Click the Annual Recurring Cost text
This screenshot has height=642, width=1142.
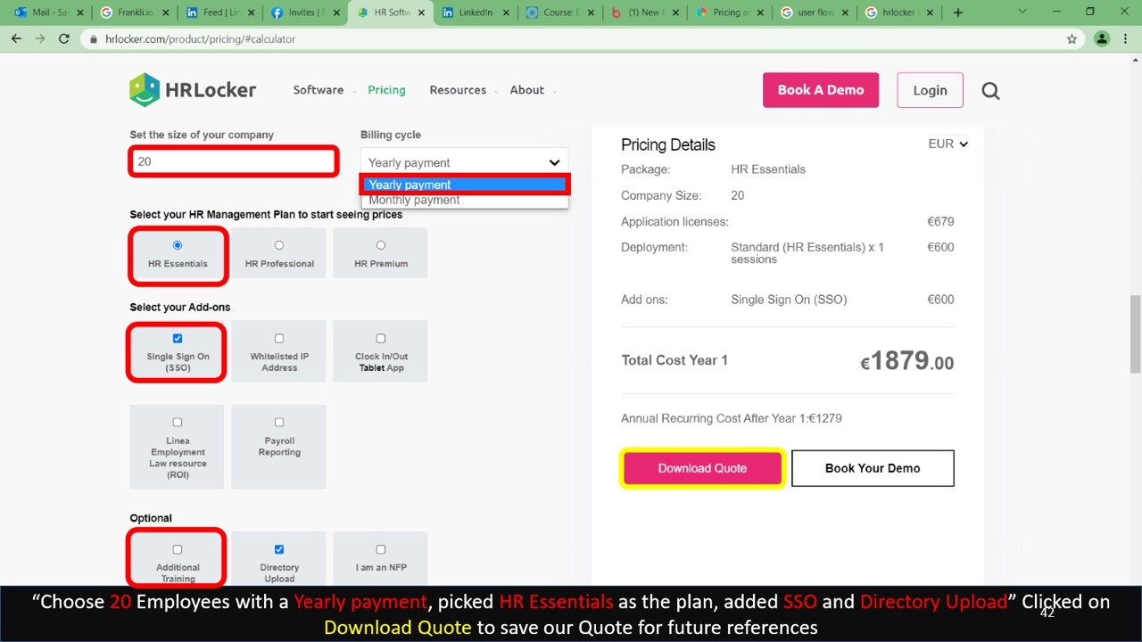(x=732, y=418)
